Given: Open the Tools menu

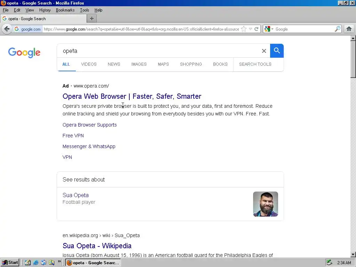Looking at the screenshot, I should tap(84, 10).
